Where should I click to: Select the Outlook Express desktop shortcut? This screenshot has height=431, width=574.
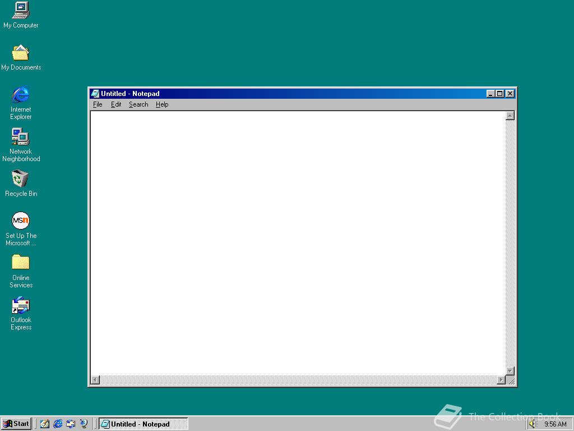(x=21, y=313)
